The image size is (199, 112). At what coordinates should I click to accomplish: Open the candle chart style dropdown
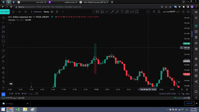[26, 12]
